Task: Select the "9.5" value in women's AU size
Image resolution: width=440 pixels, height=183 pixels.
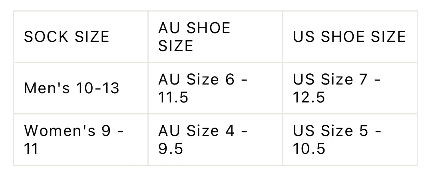Action: point(171,149)
